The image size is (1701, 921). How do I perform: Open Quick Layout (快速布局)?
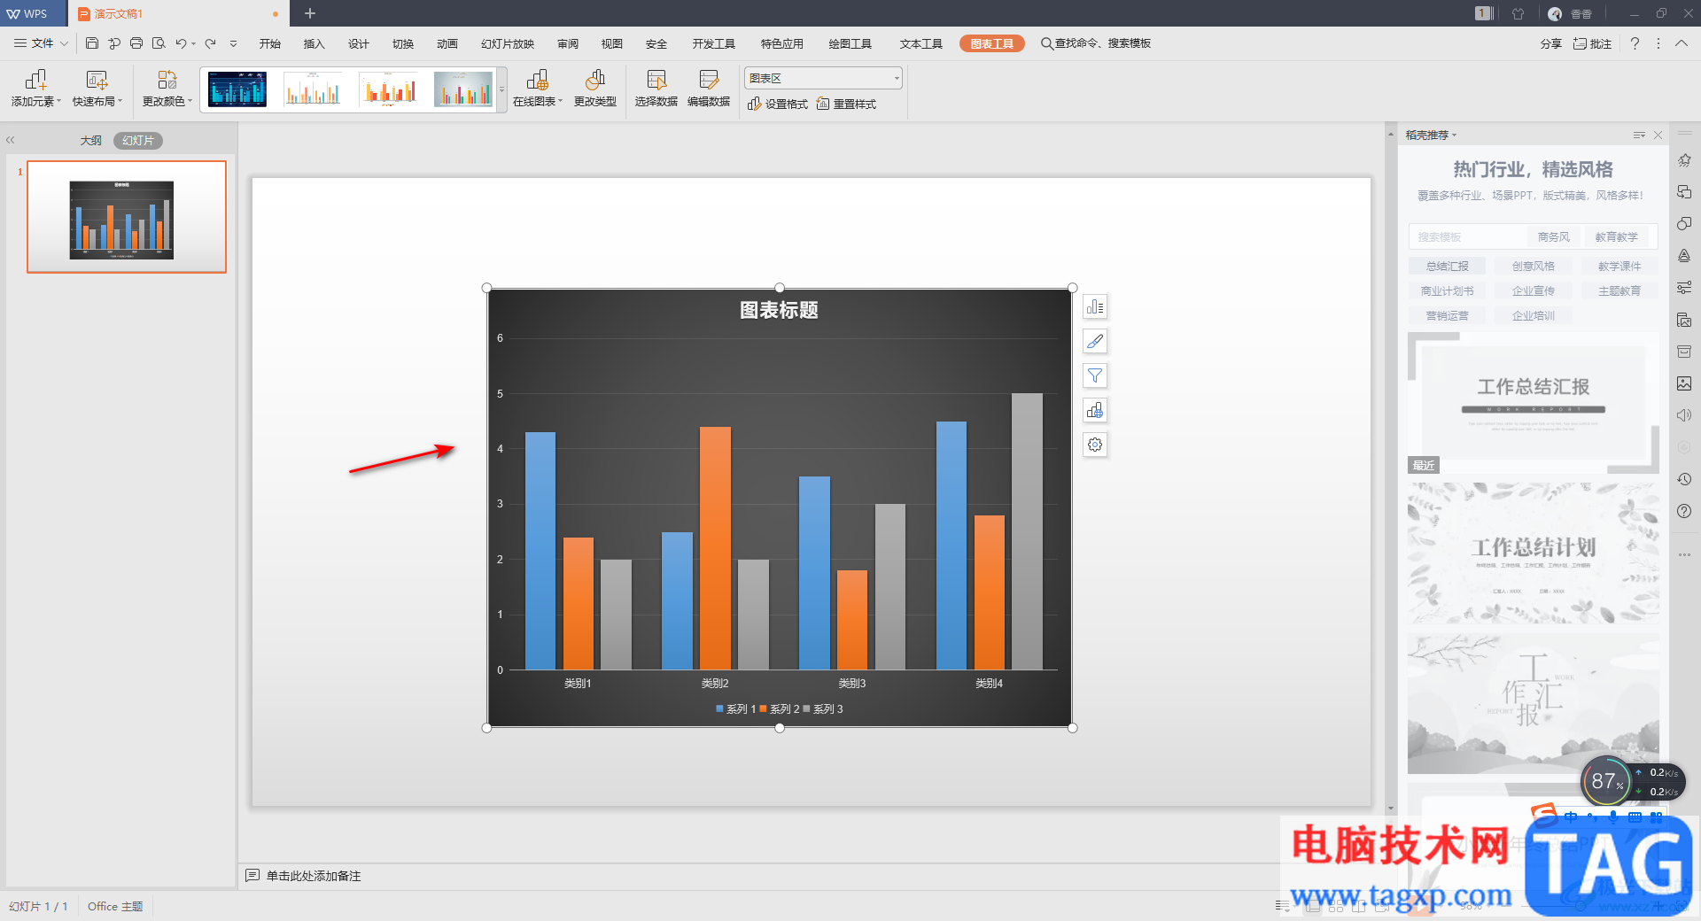pyautogui.click(x=97, y=89)
